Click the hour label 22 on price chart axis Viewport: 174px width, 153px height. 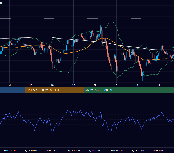[95, 85]
